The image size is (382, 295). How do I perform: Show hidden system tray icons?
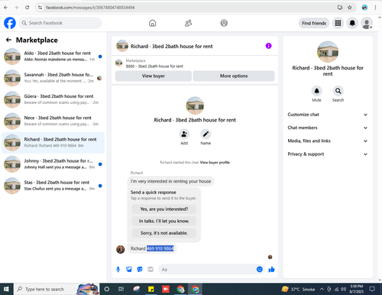coord(322,289)
